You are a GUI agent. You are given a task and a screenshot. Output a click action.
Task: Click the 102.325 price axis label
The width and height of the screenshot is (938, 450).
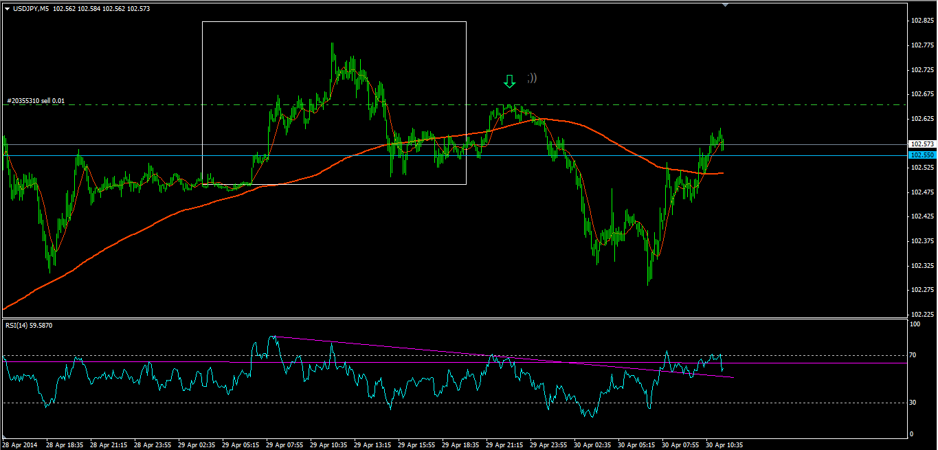922,265
